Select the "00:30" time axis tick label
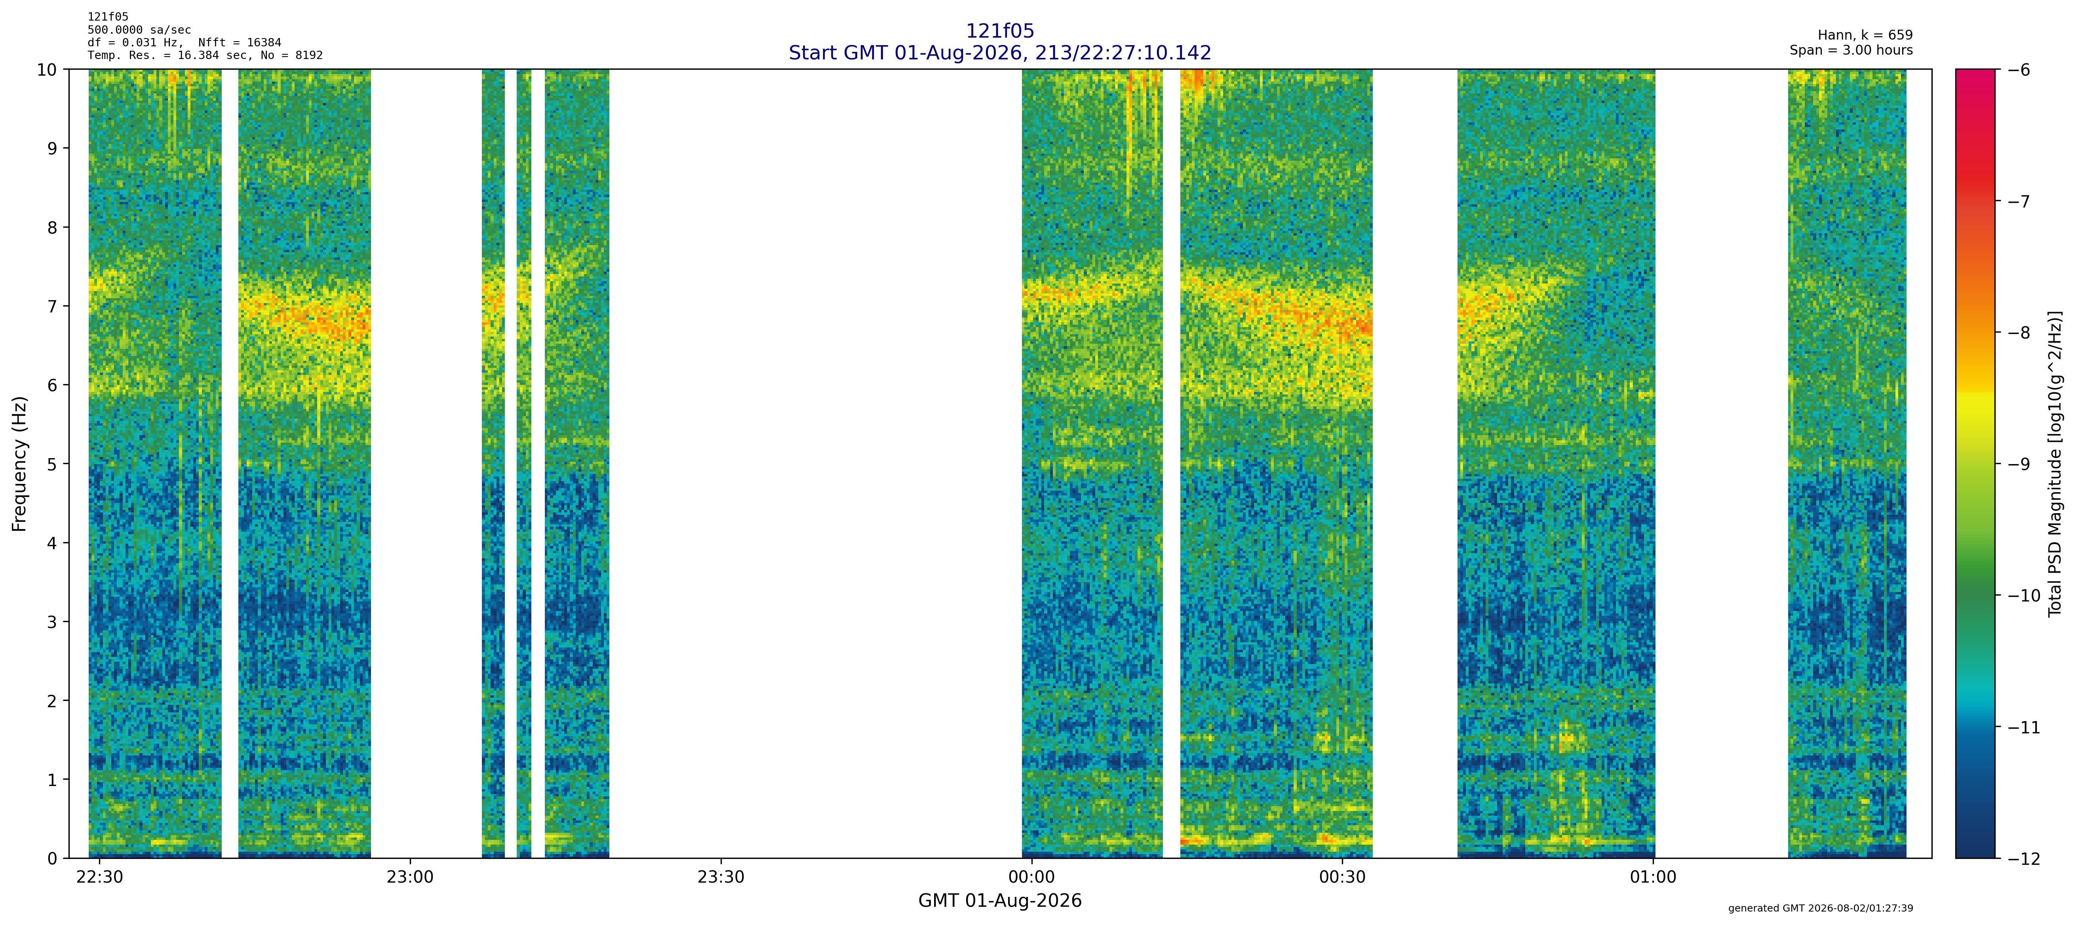Viewport: 2076px width, 925px height. click(1343, 877)
